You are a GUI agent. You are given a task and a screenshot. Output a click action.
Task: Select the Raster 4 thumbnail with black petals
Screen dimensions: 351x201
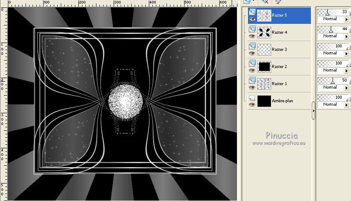(264, 32)
